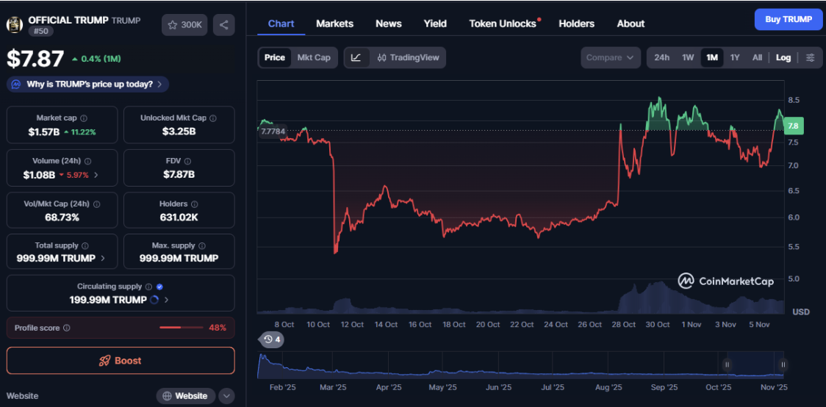Grab the left range handle on timeline
The height and width of the screenshot is (407, 826).
[x=727, y=364]
